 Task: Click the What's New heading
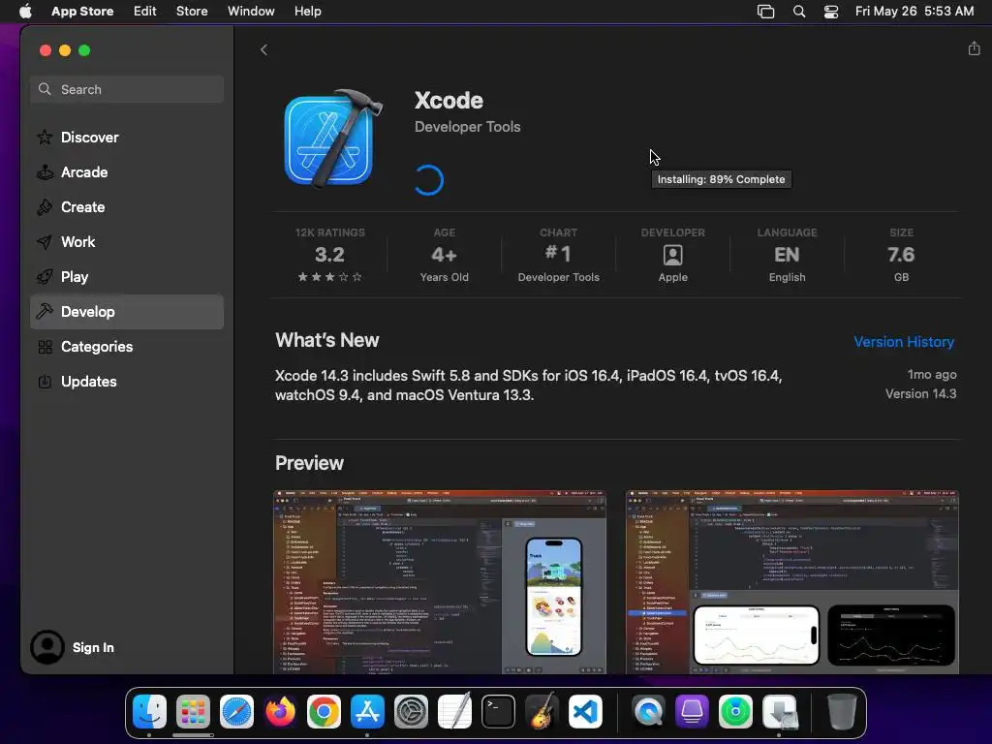point(327,340)
